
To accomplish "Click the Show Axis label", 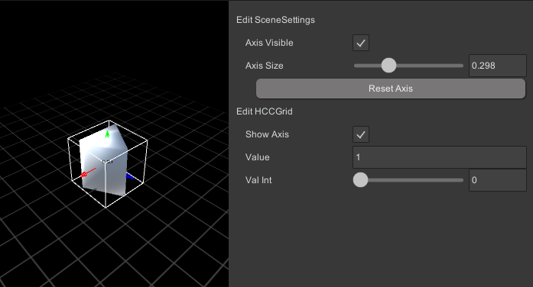I will click(x=267, y=134).
